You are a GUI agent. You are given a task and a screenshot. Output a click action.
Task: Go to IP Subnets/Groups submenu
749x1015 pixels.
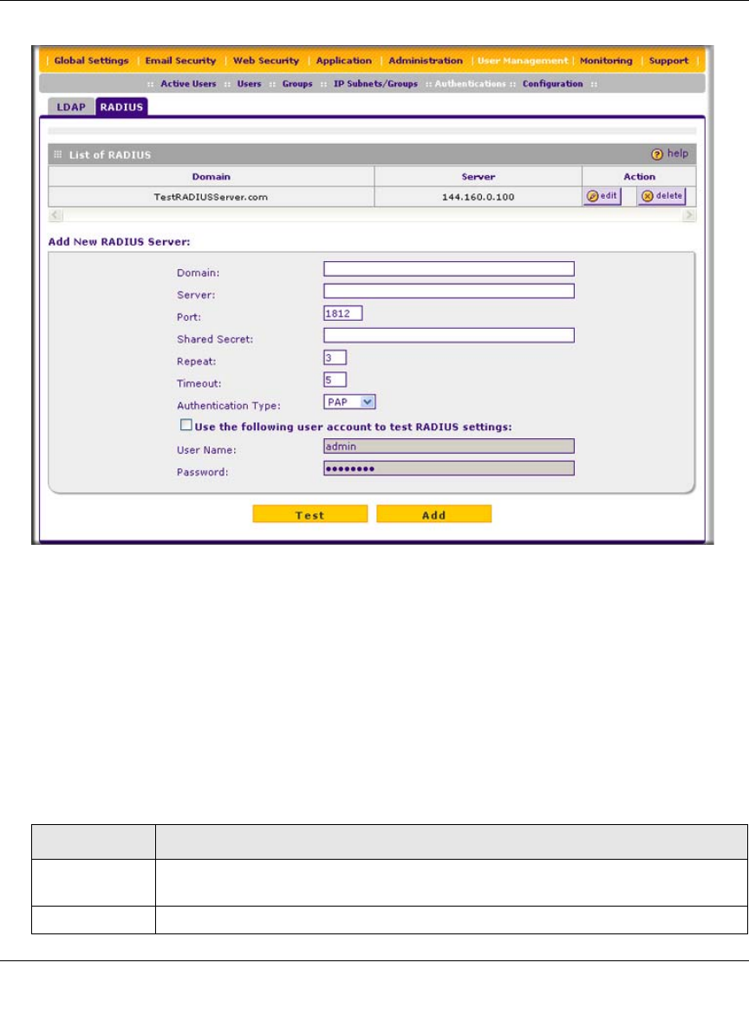tap(375, 84)
